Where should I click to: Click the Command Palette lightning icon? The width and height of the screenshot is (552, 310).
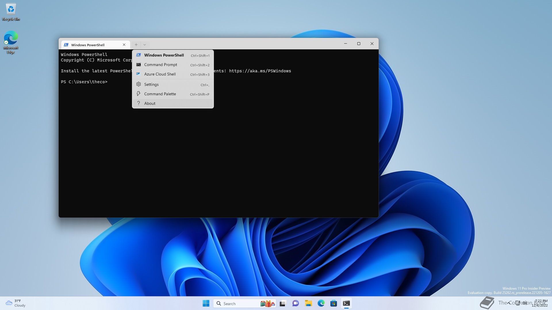point(139,94)
